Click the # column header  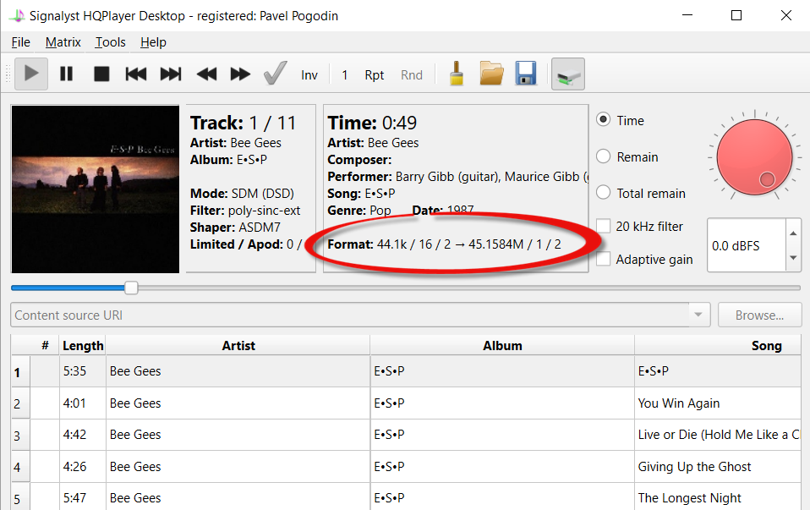(45, 346)
